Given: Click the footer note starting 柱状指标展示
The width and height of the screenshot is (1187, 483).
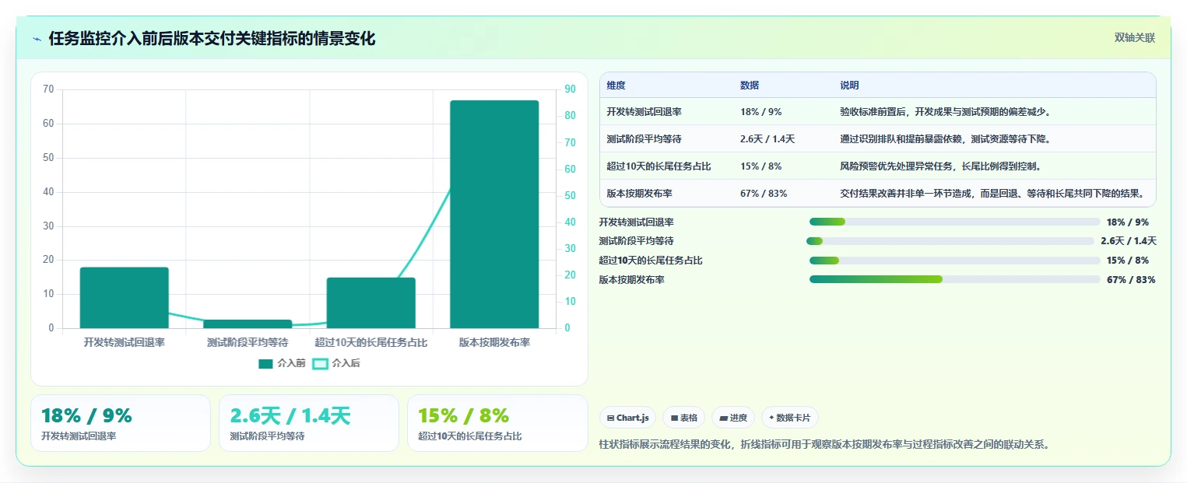Looking at the screenshot, I should point(825,445).
